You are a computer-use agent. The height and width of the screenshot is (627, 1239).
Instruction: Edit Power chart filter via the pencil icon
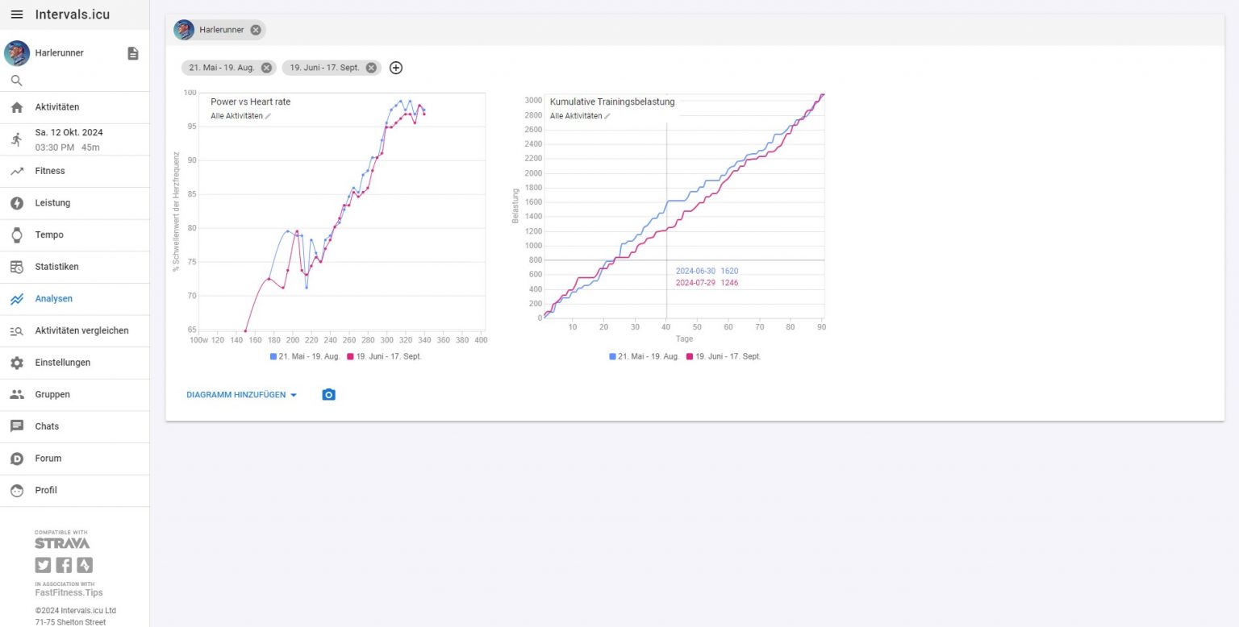[x=266, y=115]
